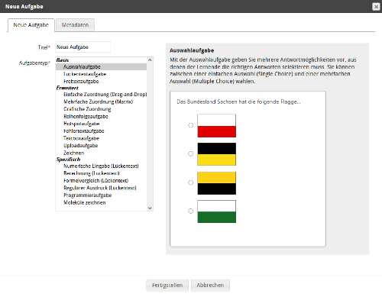Select radio button for yellow-black flag

[190, 182]
